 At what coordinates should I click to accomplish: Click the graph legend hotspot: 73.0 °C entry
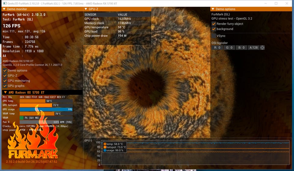tap(115, 147)
